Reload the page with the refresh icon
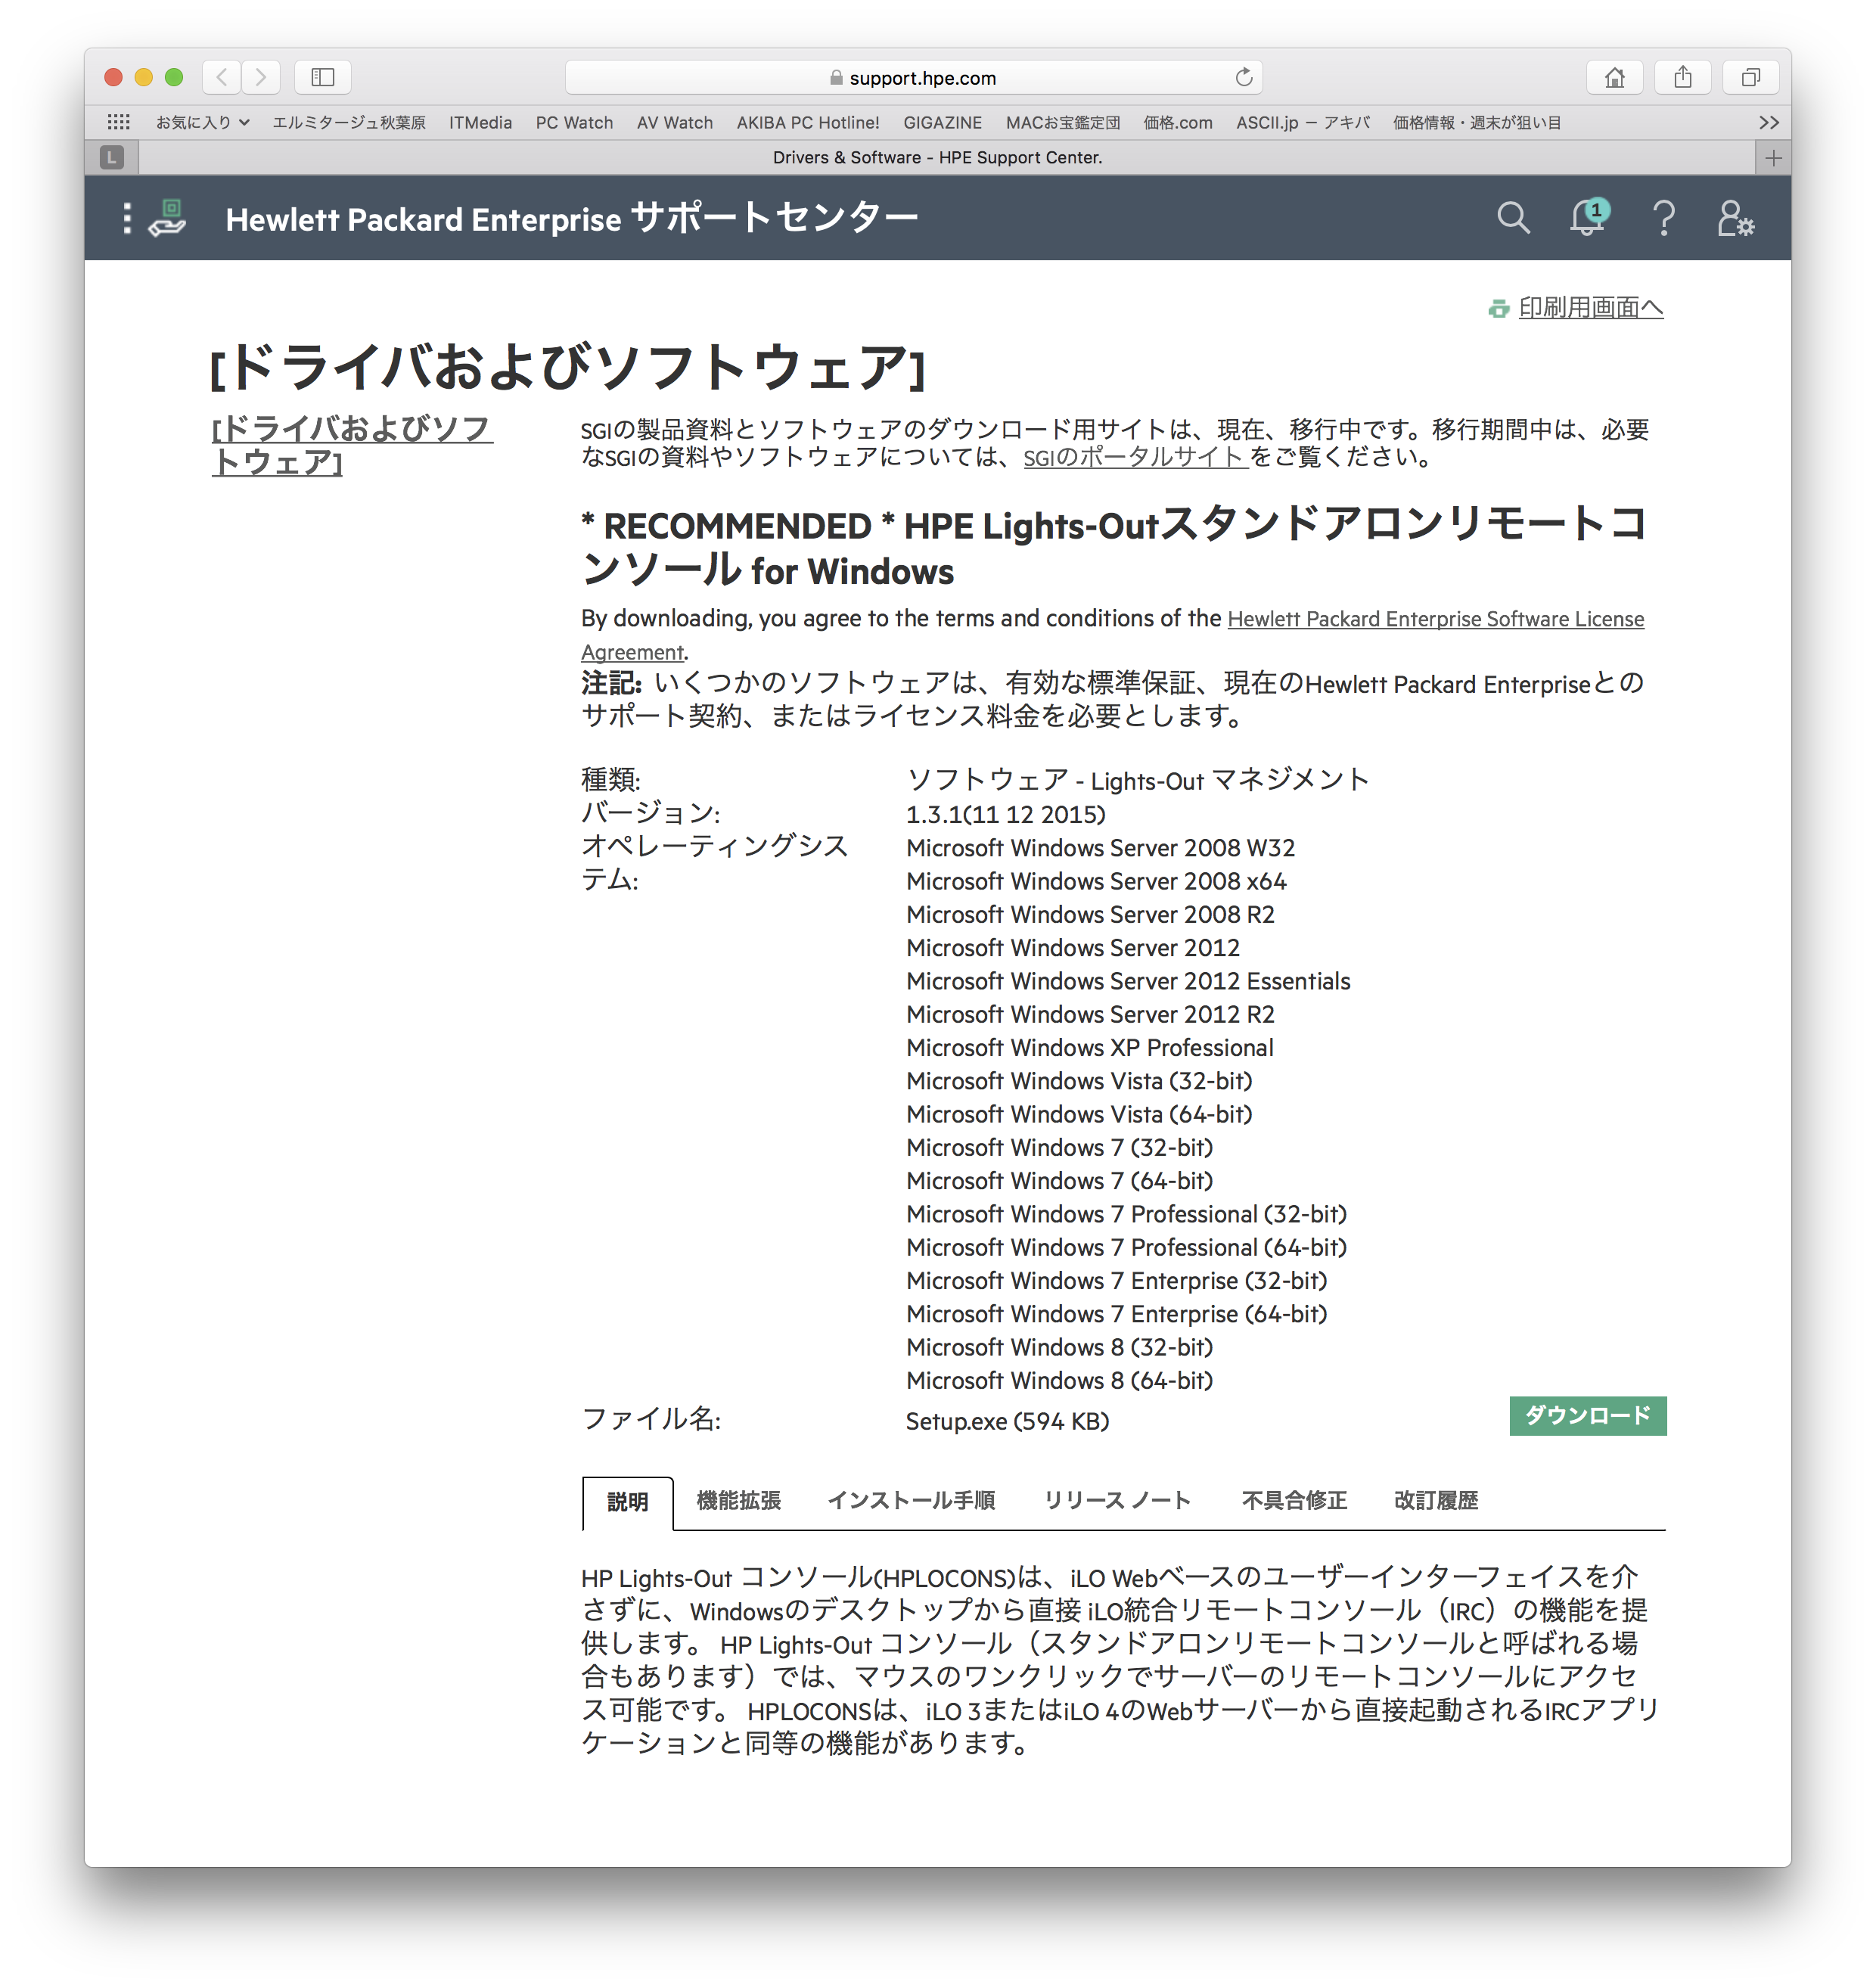This screenshot has height=1988, width=1876. pos(1243,77)
